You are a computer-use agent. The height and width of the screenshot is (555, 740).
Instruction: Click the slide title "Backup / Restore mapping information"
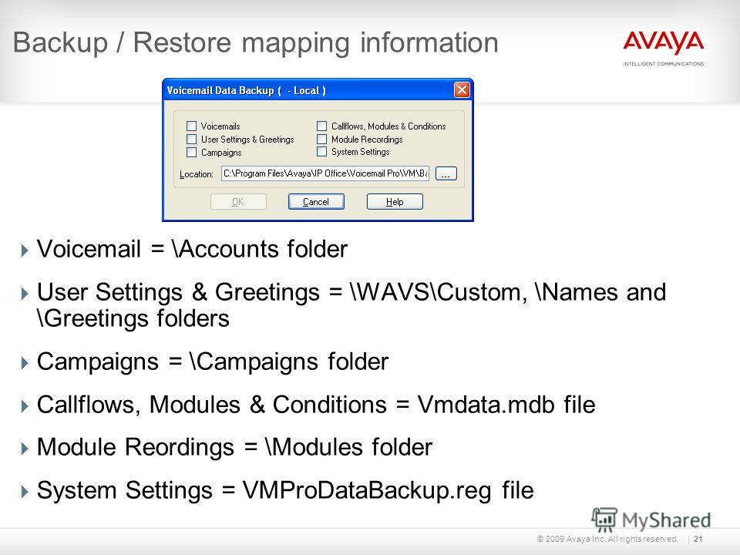[256, 42]
